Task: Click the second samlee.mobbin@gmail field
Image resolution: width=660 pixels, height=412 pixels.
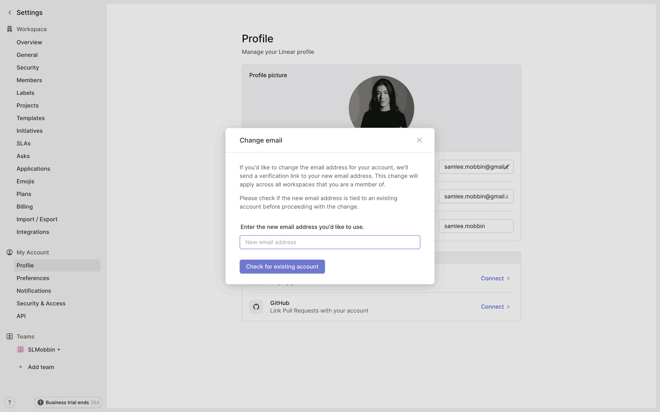Action: click(476, 196)
